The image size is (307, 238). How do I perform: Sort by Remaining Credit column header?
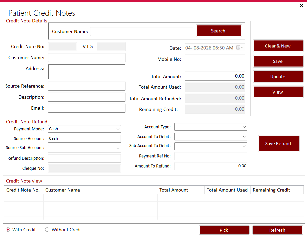pos(277,190)
